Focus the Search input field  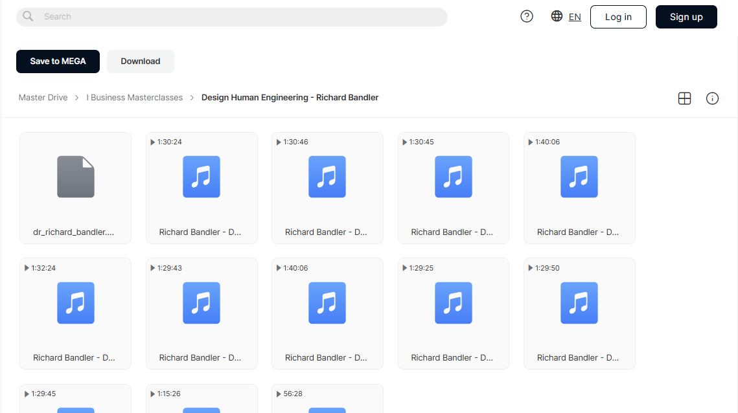coord(231,17)
